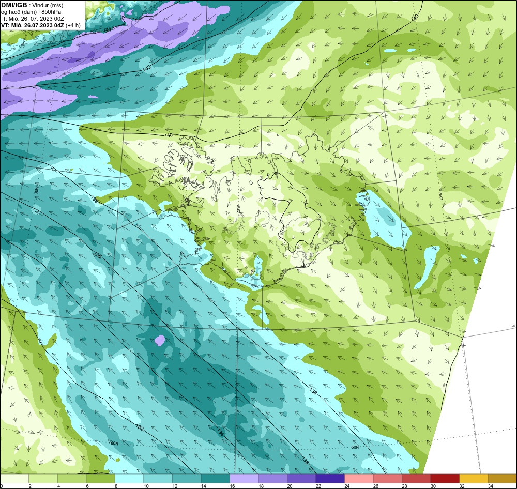Click the '142' contour label
This screenshot has height=489, width=517.
click(x=147, y=68)
